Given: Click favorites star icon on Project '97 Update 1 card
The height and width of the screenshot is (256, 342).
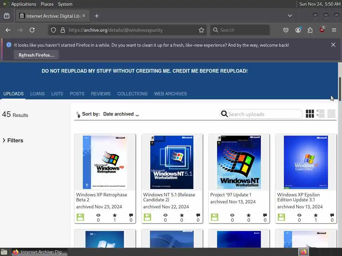Looking at the screenshot, I should 248,215.
